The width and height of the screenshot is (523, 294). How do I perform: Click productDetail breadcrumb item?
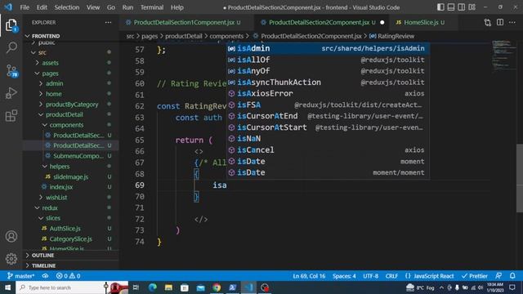183,36
